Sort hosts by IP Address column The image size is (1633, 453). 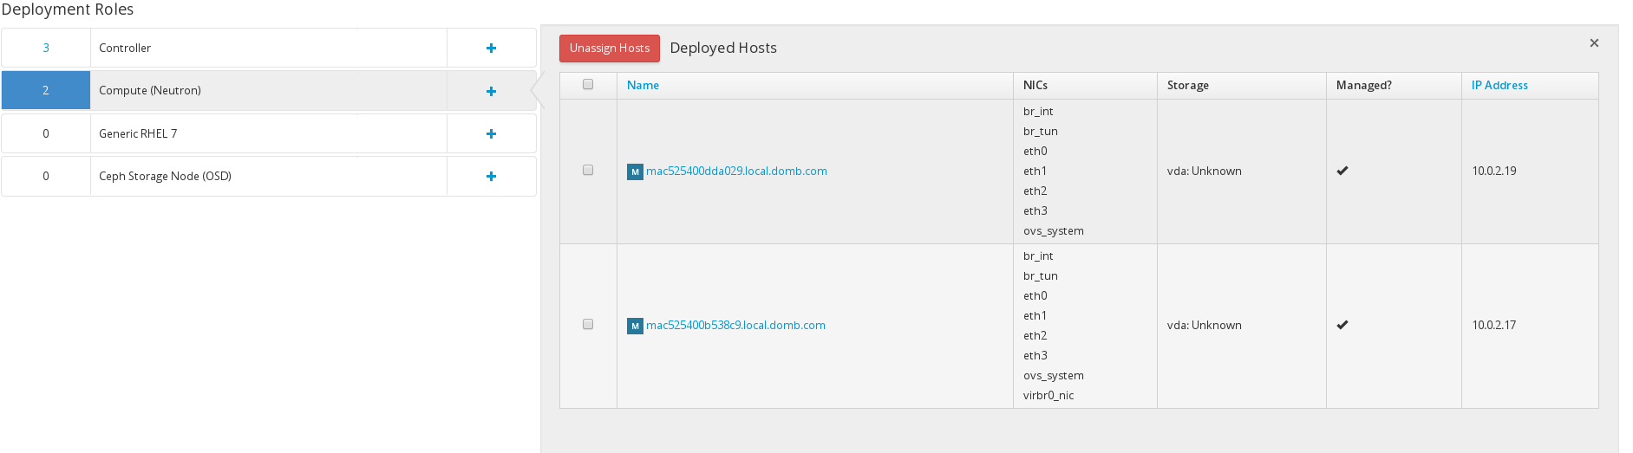tap(1499, 85)
